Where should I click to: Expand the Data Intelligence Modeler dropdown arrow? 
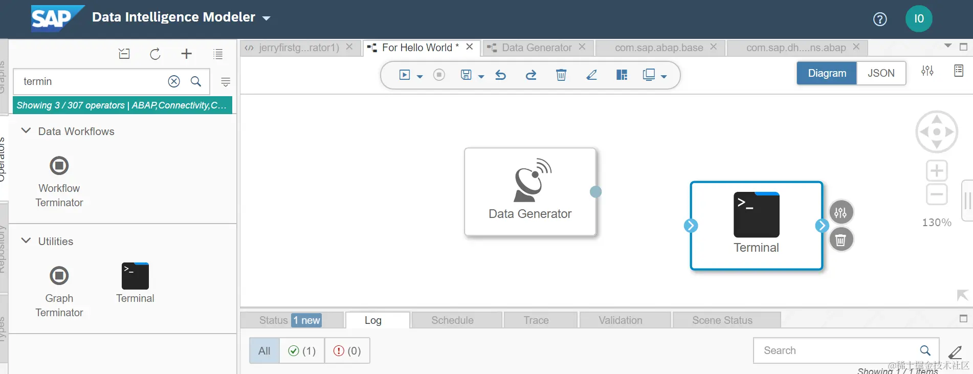pyautogui.click(x=266, y=18)
